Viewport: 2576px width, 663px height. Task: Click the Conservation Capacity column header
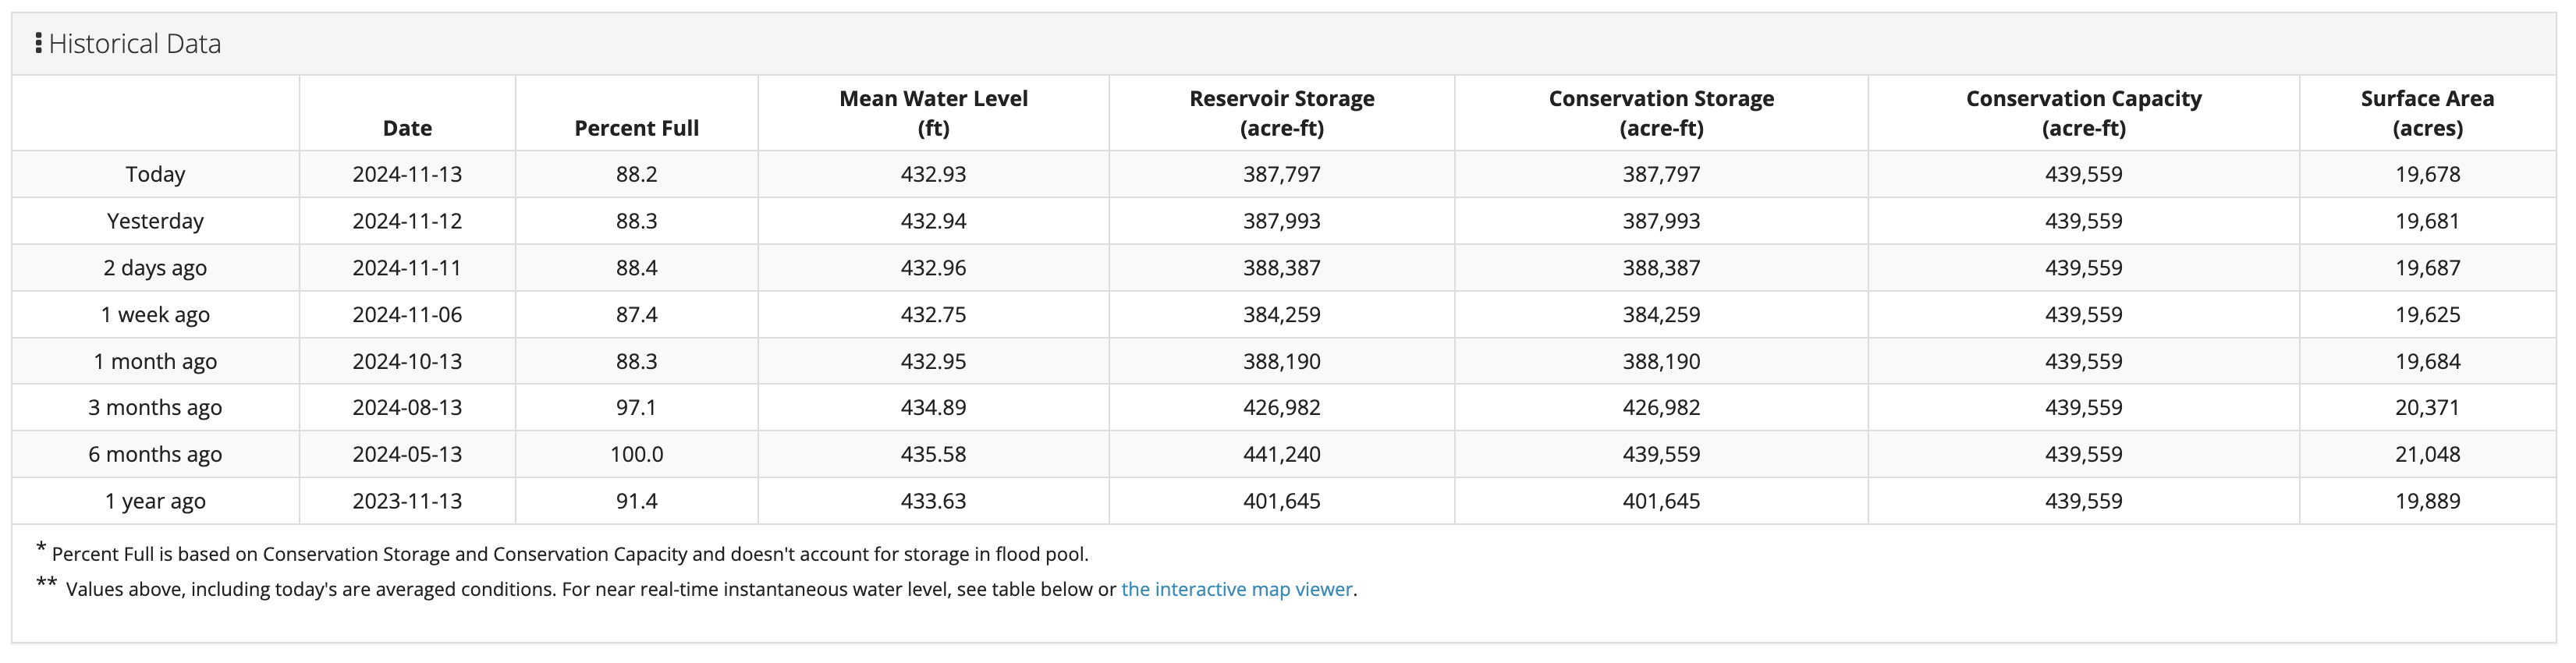tap(2083, 113)
